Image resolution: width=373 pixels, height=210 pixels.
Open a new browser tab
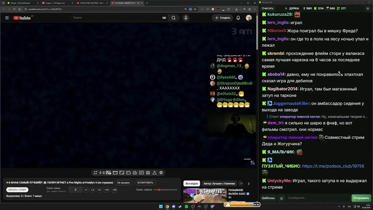(147, 3)
